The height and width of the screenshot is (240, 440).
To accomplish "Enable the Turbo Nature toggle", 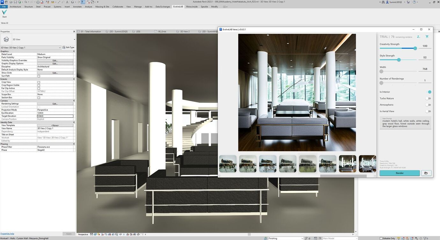I will pos(428,99).
